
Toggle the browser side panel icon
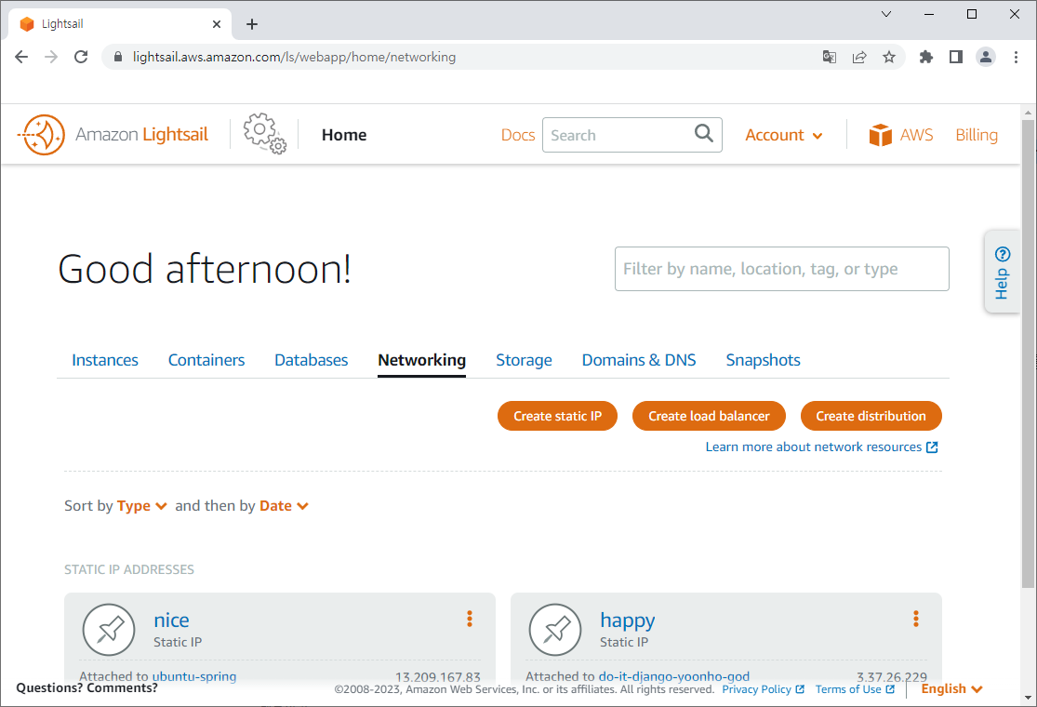(956, 57)
